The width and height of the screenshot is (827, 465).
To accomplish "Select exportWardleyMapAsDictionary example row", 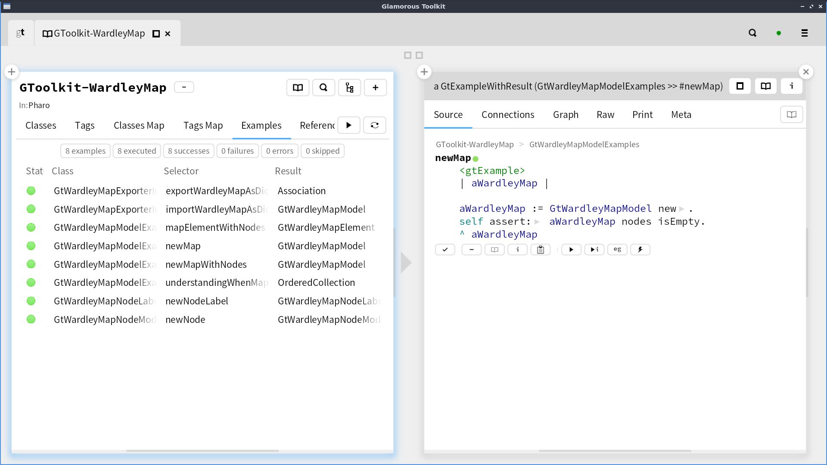I will pyautogui.click(x=202, y=191).
